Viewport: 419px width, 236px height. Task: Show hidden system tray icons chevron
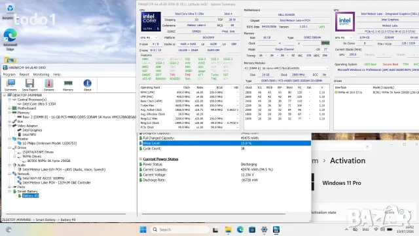tap(346, 229)
